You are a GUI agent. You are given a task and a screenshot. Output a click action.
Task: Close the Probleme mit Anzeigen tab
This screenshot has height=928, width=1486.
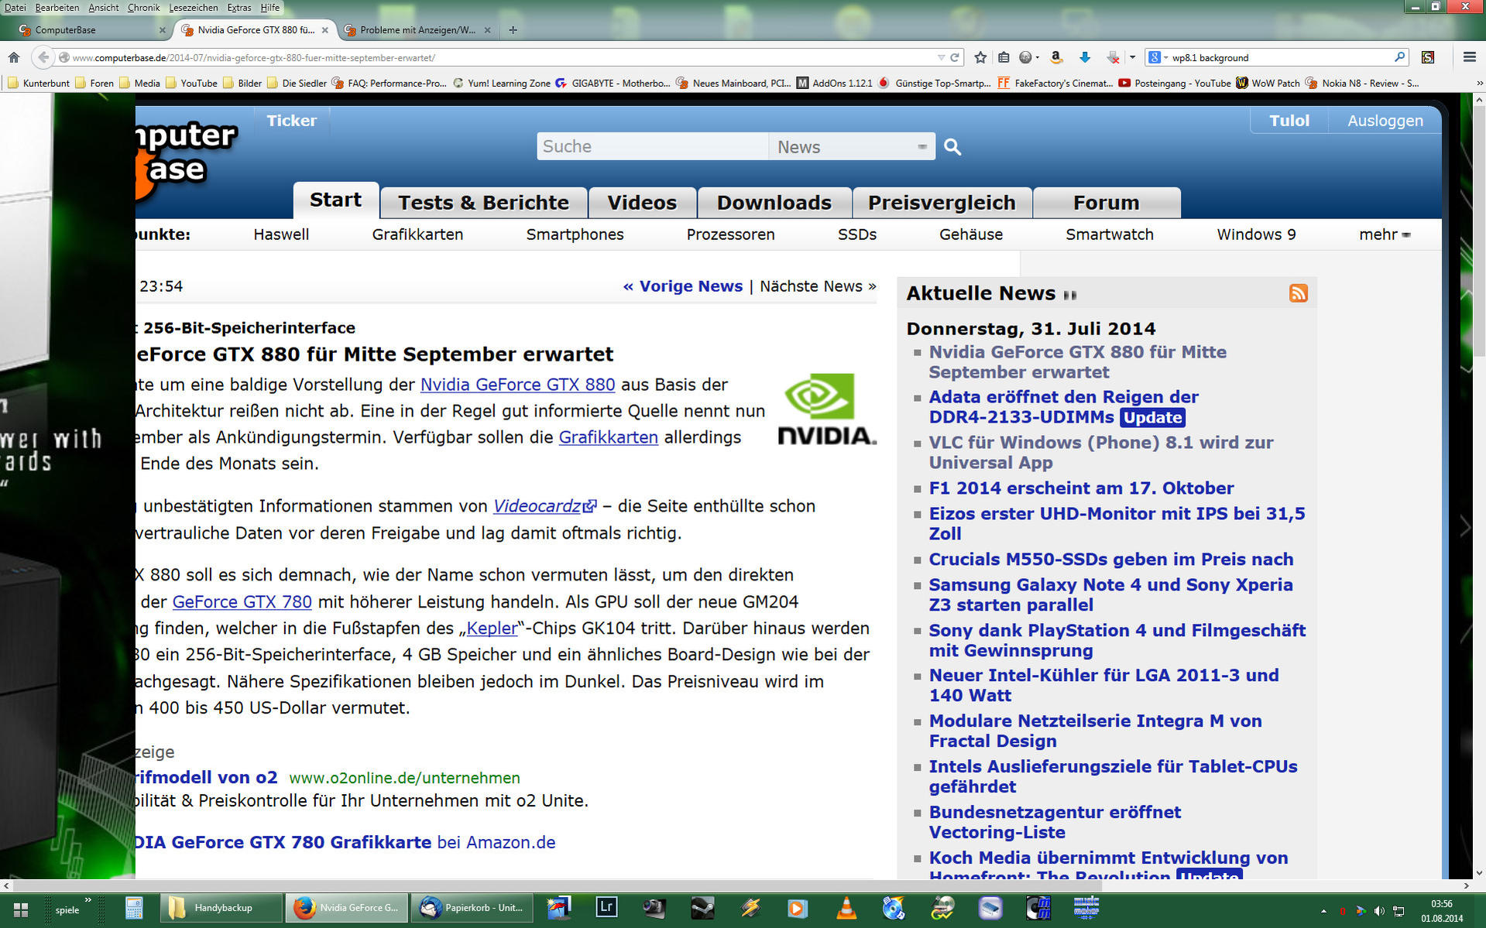coord(487,30)
